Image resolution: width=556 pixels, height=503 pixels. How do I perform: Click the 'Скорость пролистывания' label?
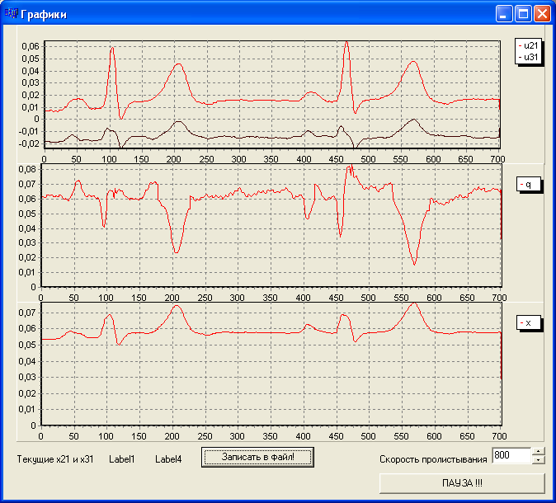click(x=433, y=459)
